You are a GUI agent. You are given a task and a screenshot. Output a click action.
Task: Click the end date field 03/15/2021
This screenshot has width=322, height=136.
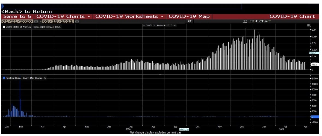click(58, 21)
